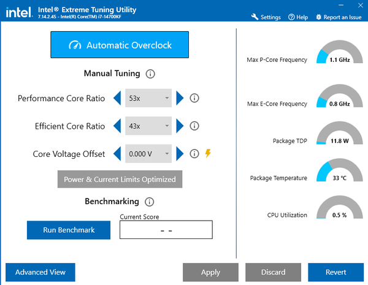Click the info icon for Core Voltage Offset
This screenshot has width=368, height=285.
click(x=194, y=154)
